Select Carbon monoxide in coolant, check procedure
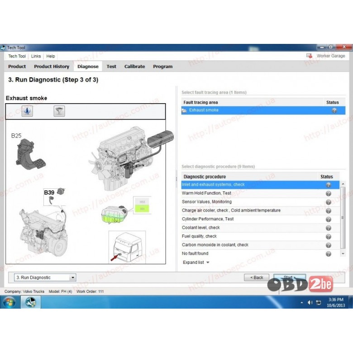The width and height of the screenshot is (353, 353). tap(260, 245)
